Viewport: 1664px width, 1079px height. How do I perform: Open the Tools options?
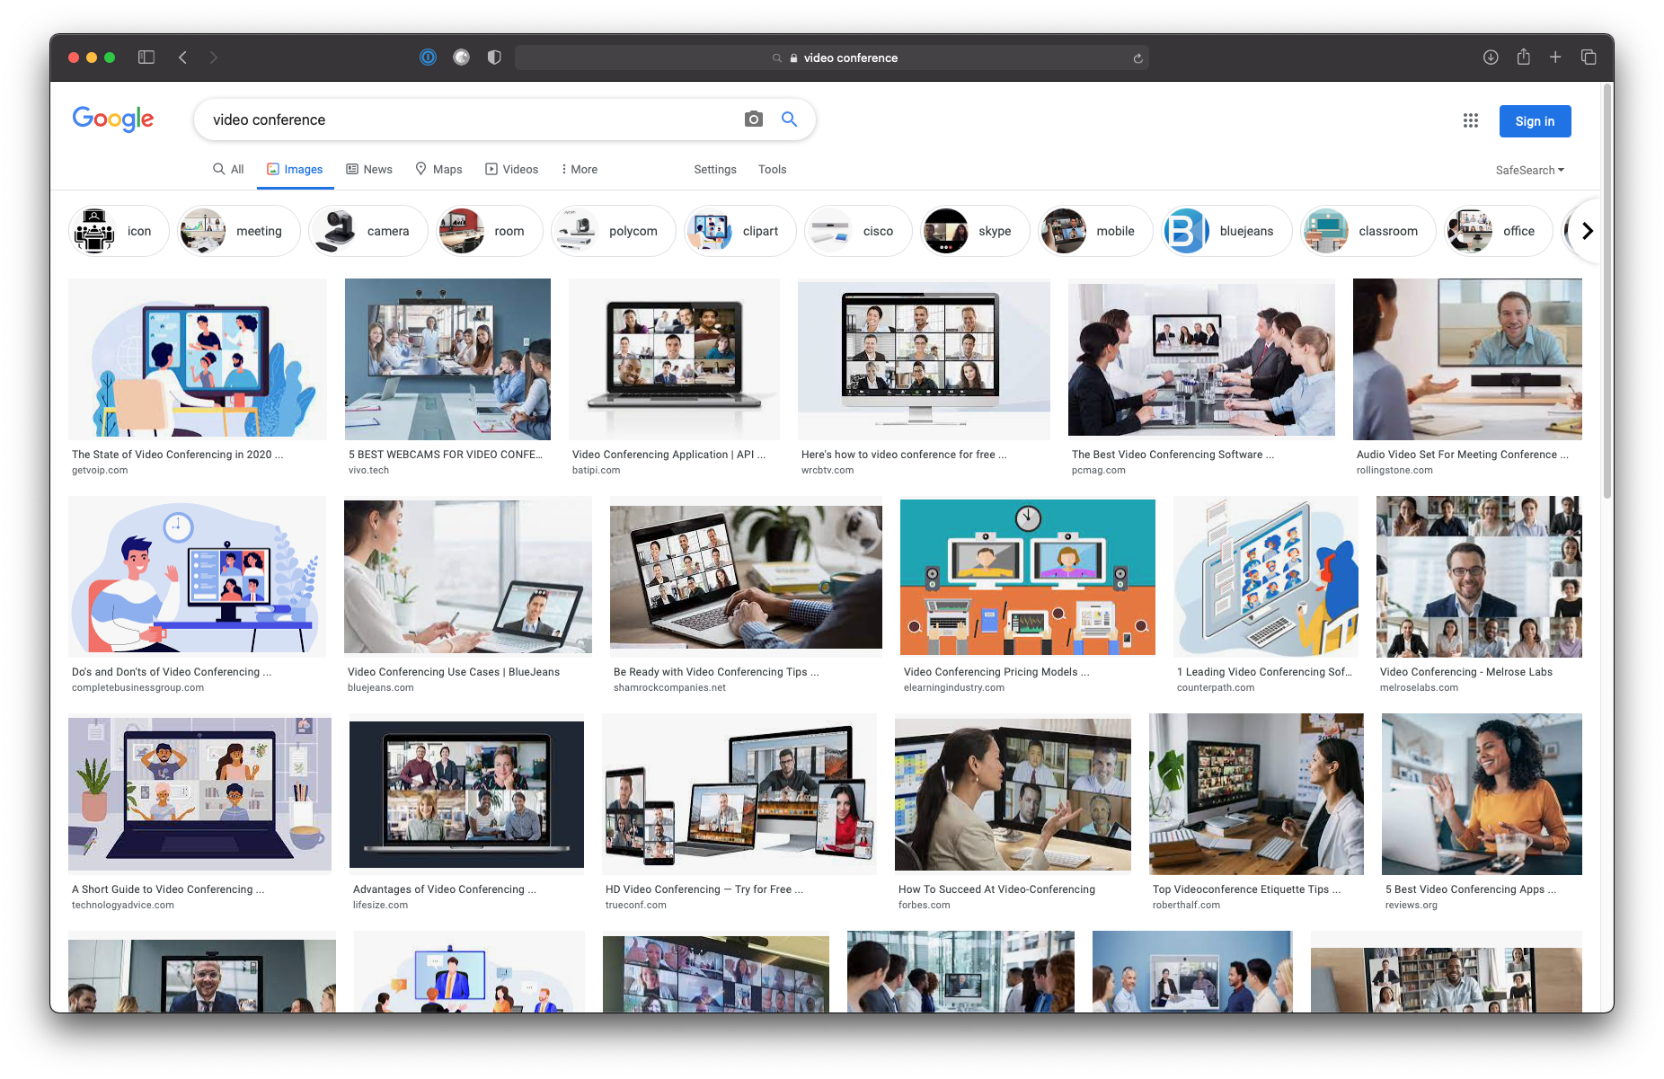(x=772, y=169)
